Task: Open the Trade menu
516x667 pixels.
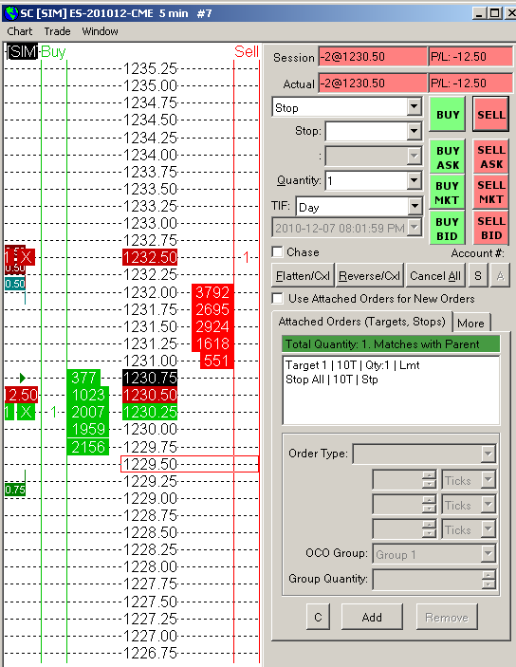Action: (57, 31)
